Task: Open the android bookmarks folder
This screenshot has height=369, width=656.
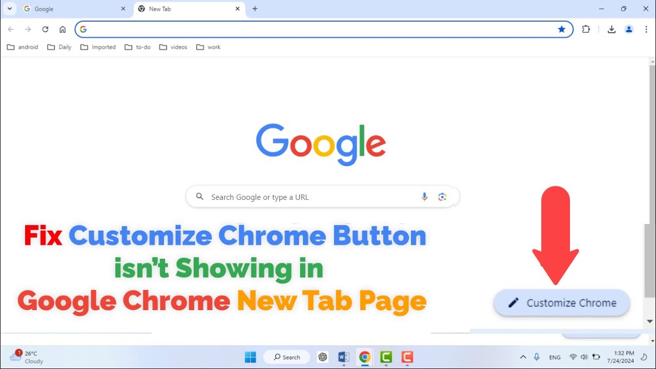Action: tap(23, 47)
